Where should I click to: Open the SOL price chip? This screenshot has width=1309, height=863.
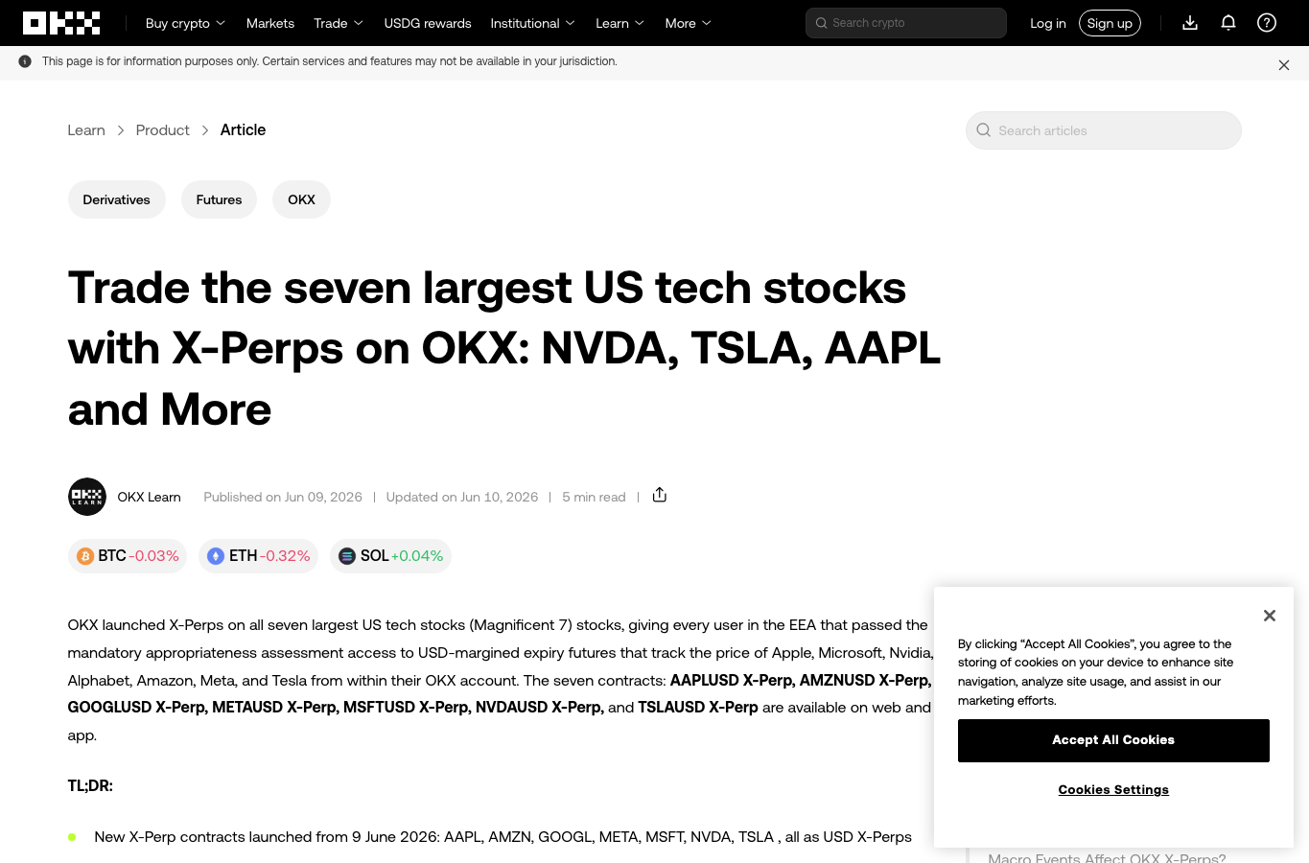tap(390, 556)
